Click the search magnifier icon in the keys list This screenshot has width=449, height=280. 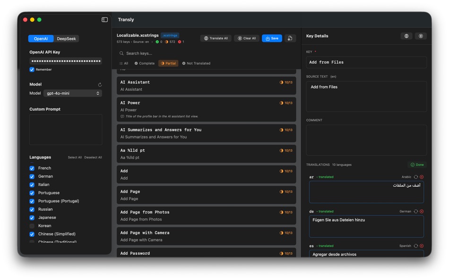tap(121, 53)
